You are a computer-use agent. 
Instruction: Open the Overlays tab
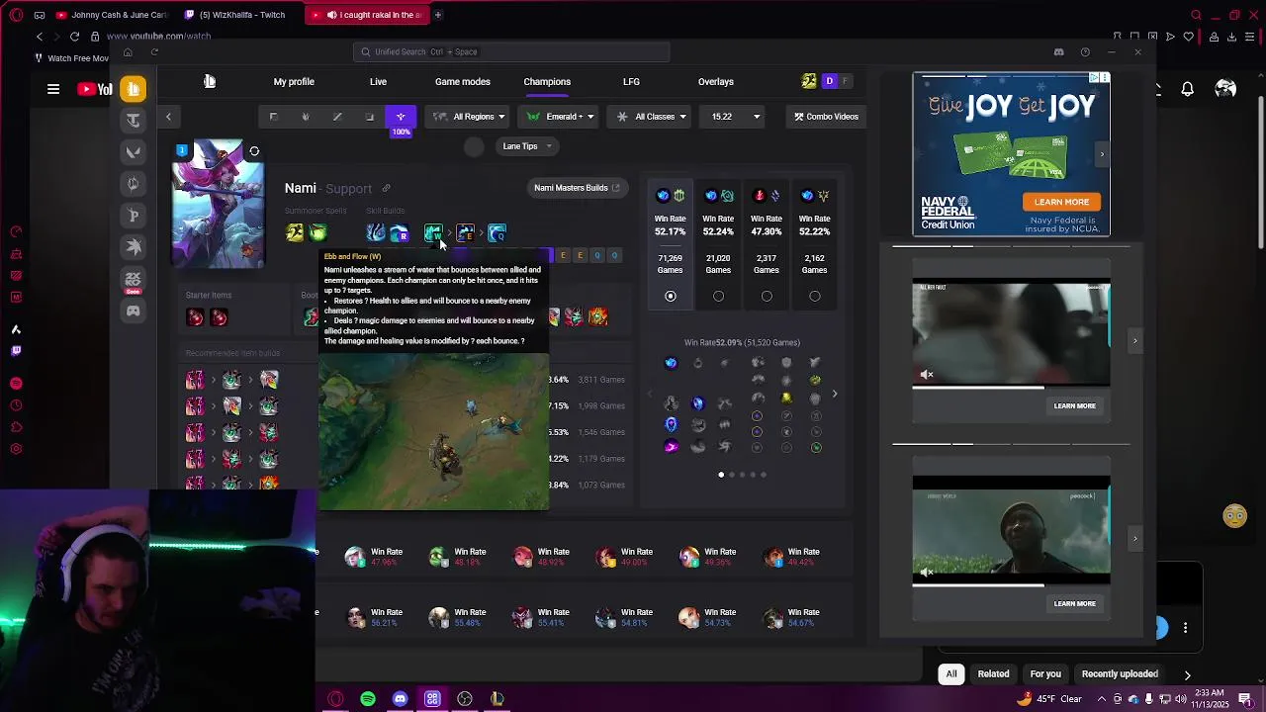[x=715, y=82]
